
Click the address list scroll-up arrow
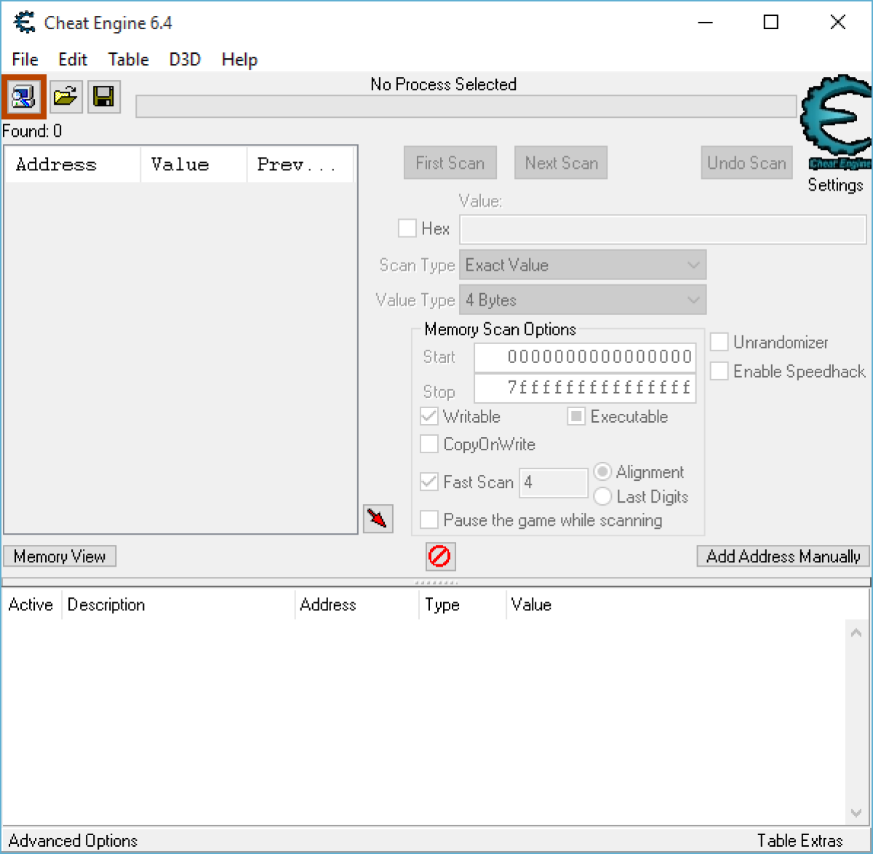856,633
